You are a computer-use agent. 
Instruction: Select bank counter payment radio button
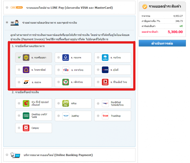tap(7, 22)
